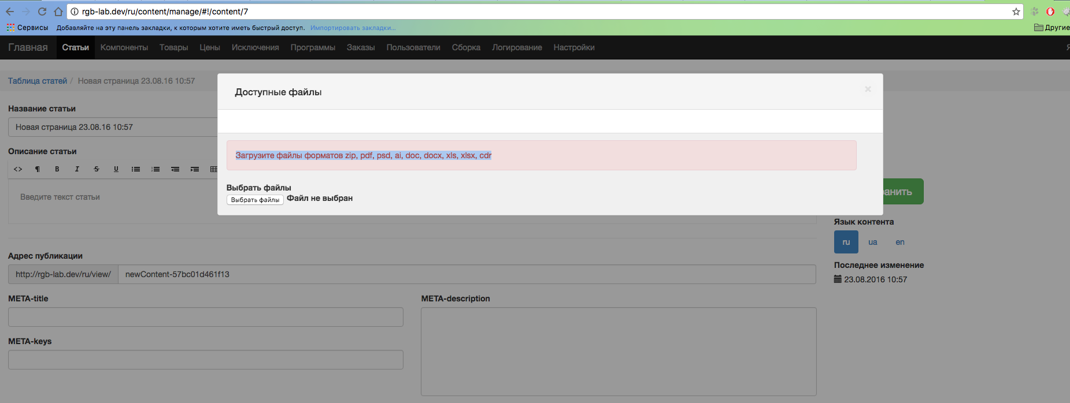Open the Товары menu item
Viewport: 1070px width, 403px height.
[x=173, y=47]
